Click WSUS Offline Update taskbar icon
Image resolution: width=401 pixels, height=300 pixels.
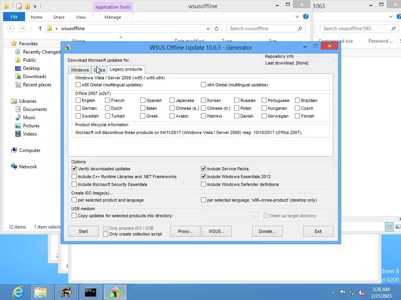(x=115, y=292)
